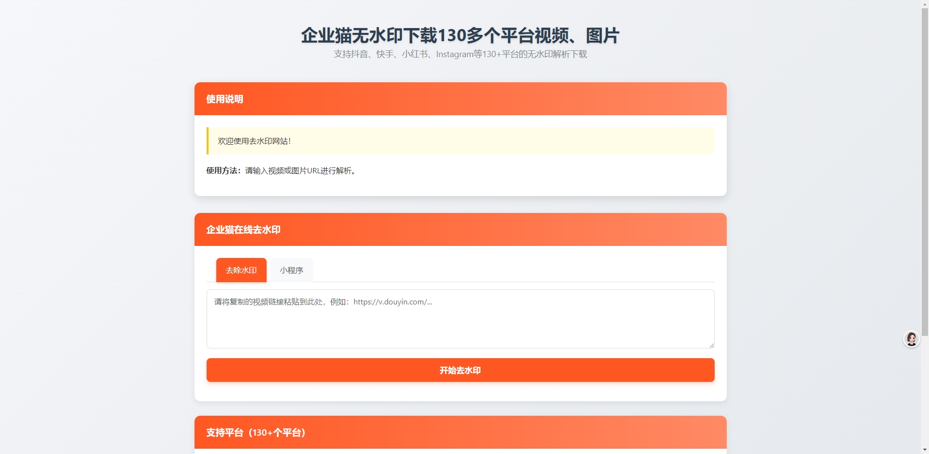Click the scrollbar down arrow
Viewport: 929px width, 454px height.
925,450
